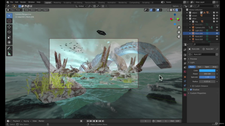
Task: Jump to timeline start frame
Action: point(88,121)
